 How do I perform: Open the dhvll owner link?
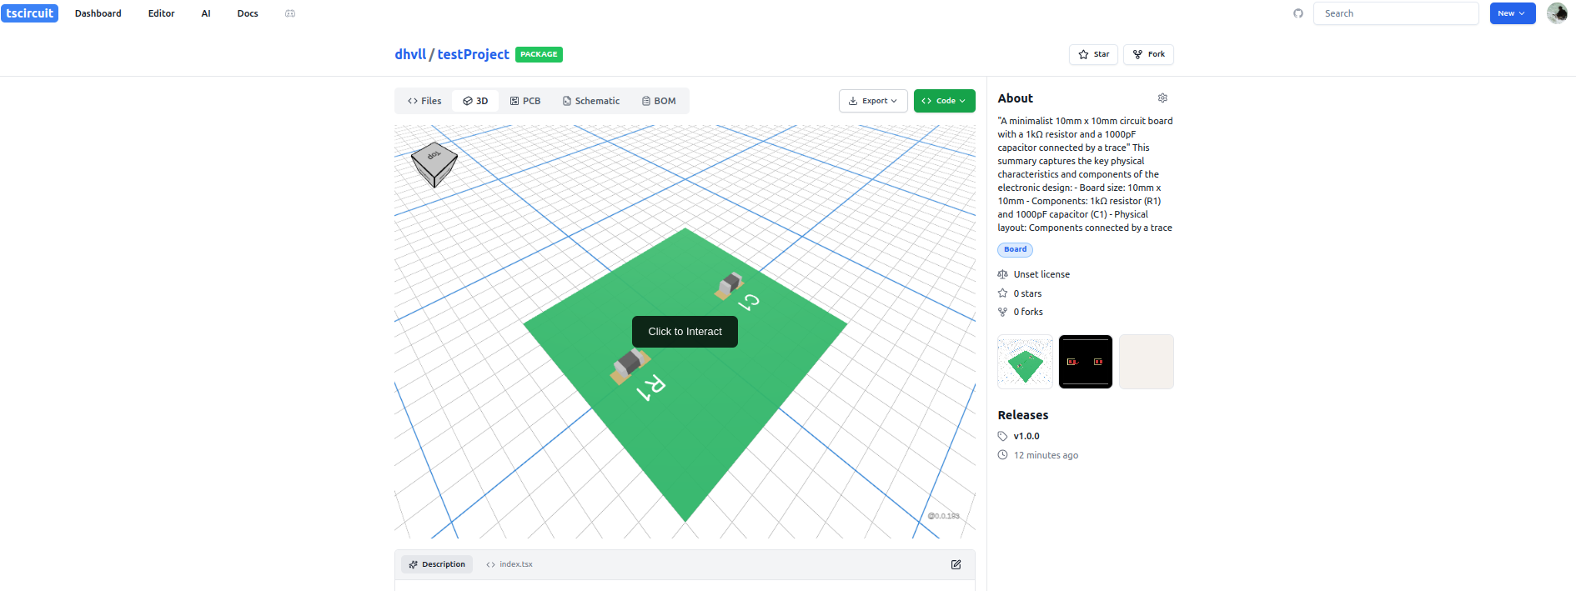point(409,54)
